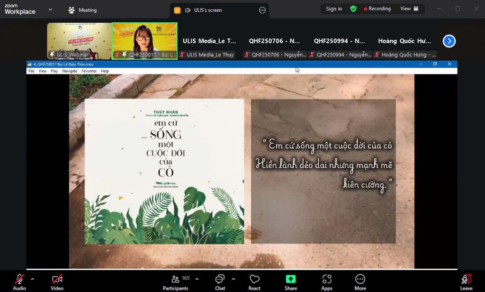
Task: Click the muted mic icon on Hoàng Quốc Hưng tile
Action: [377, 55]
